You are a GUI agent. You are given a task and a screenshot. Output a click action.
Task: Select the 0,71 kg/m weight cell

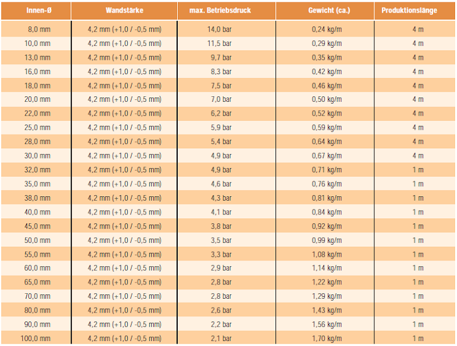click(x=327, y=170)
